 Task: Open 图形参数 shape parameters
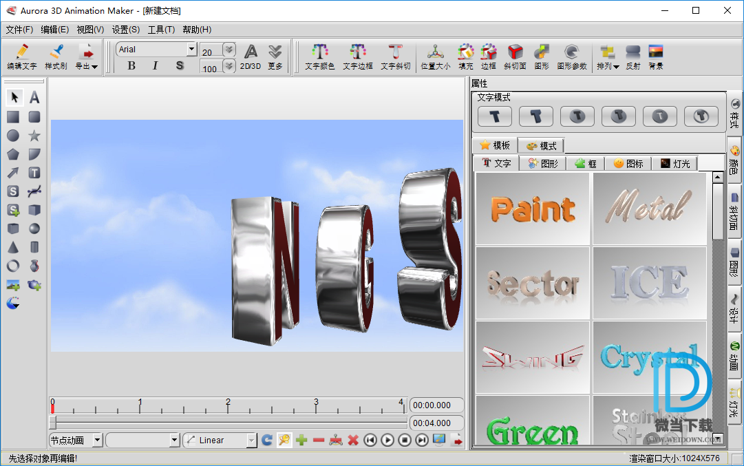572,56
